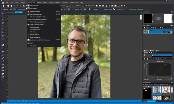The width and height of the screenshot is (174, 104).
Task: Select the rectangle selection tool
Action: coord(3,29)
